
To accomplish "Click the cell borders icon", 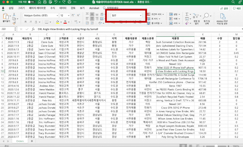I will coord(47,22).
